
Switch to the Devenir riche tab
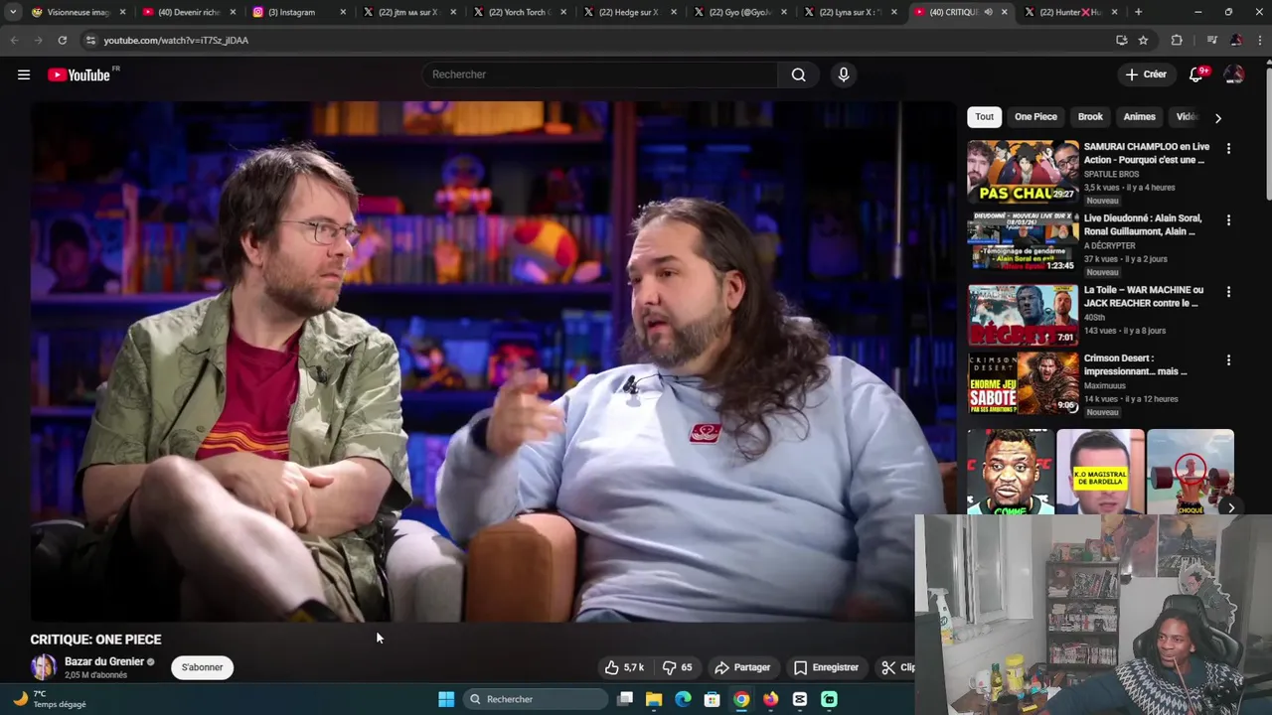click(x=189, y=12)
